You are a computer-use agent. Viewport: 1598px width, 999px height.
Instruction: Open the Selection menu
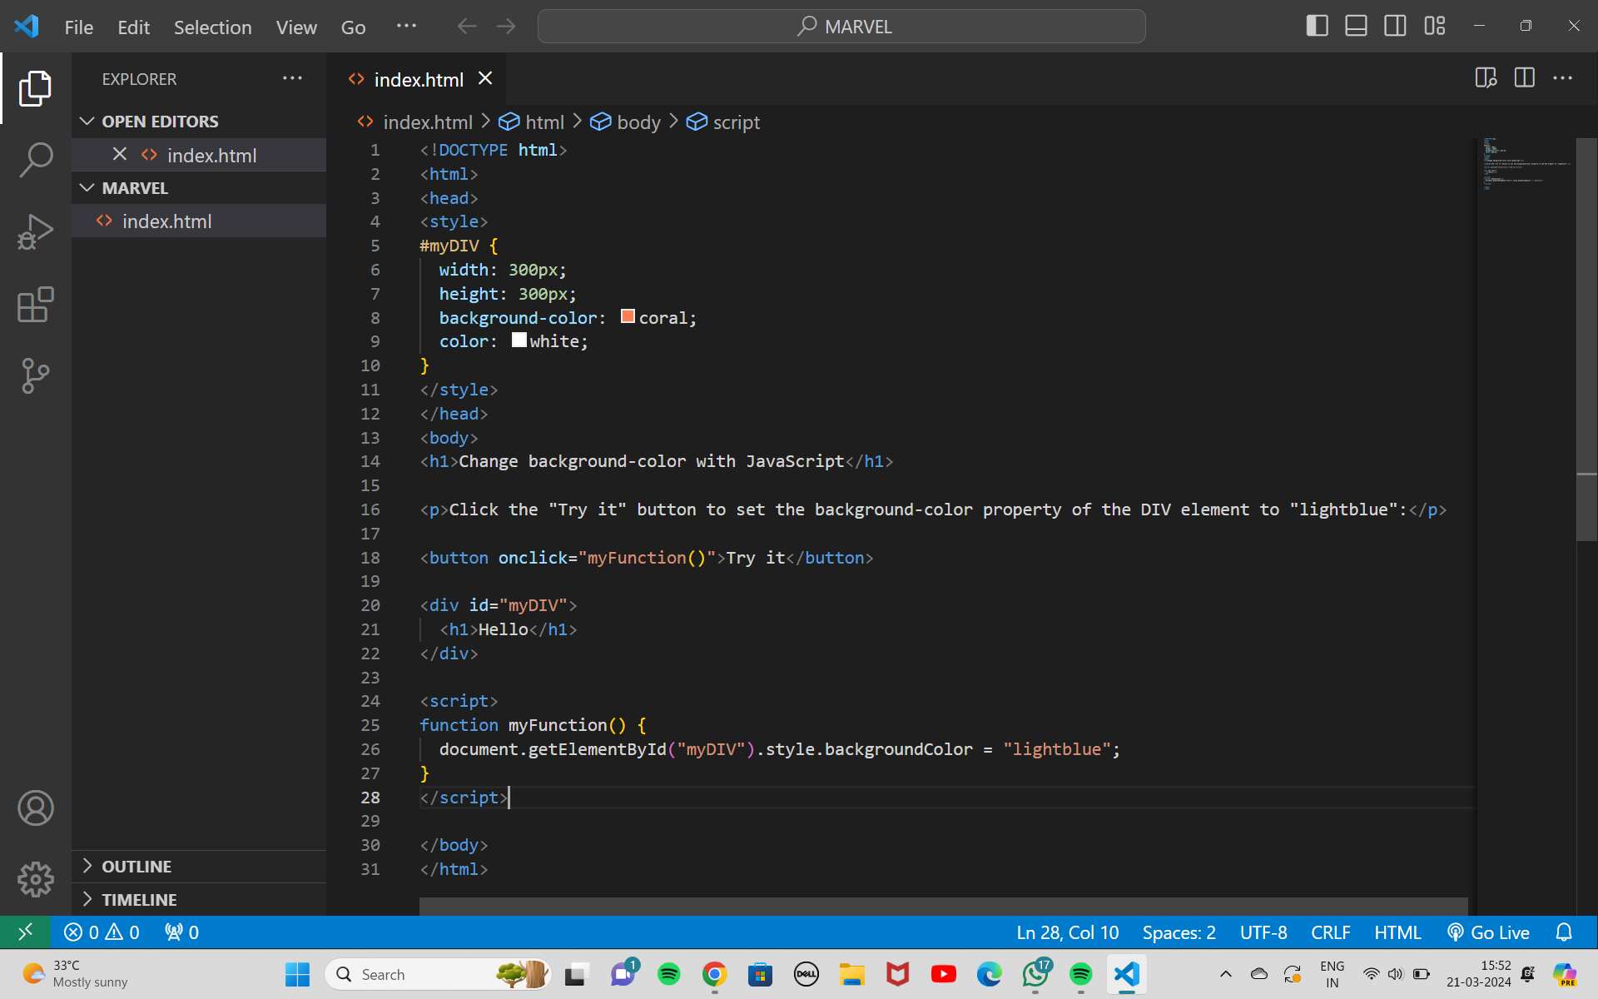(212, 27)
